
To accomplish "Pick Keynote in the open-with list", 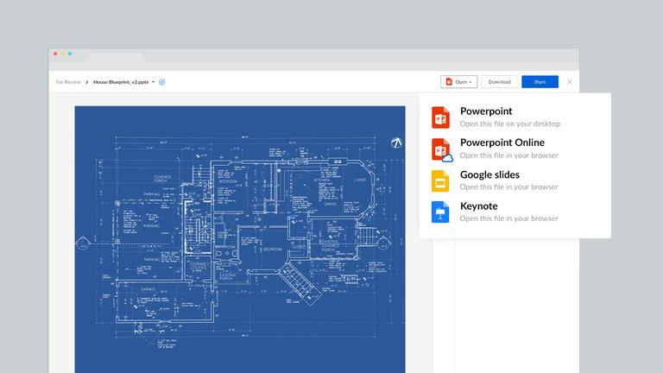I will 478,206.
